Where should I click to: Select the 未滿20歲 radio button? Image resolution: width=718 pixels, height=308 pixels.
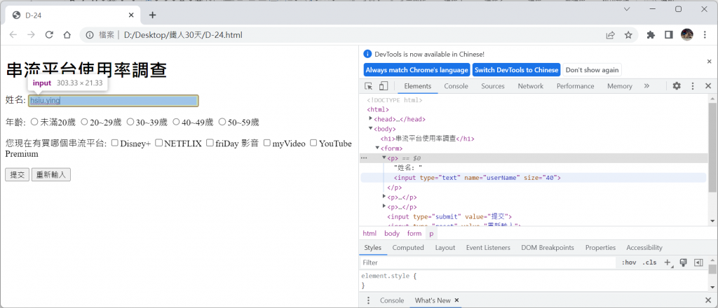pos(34,122)
